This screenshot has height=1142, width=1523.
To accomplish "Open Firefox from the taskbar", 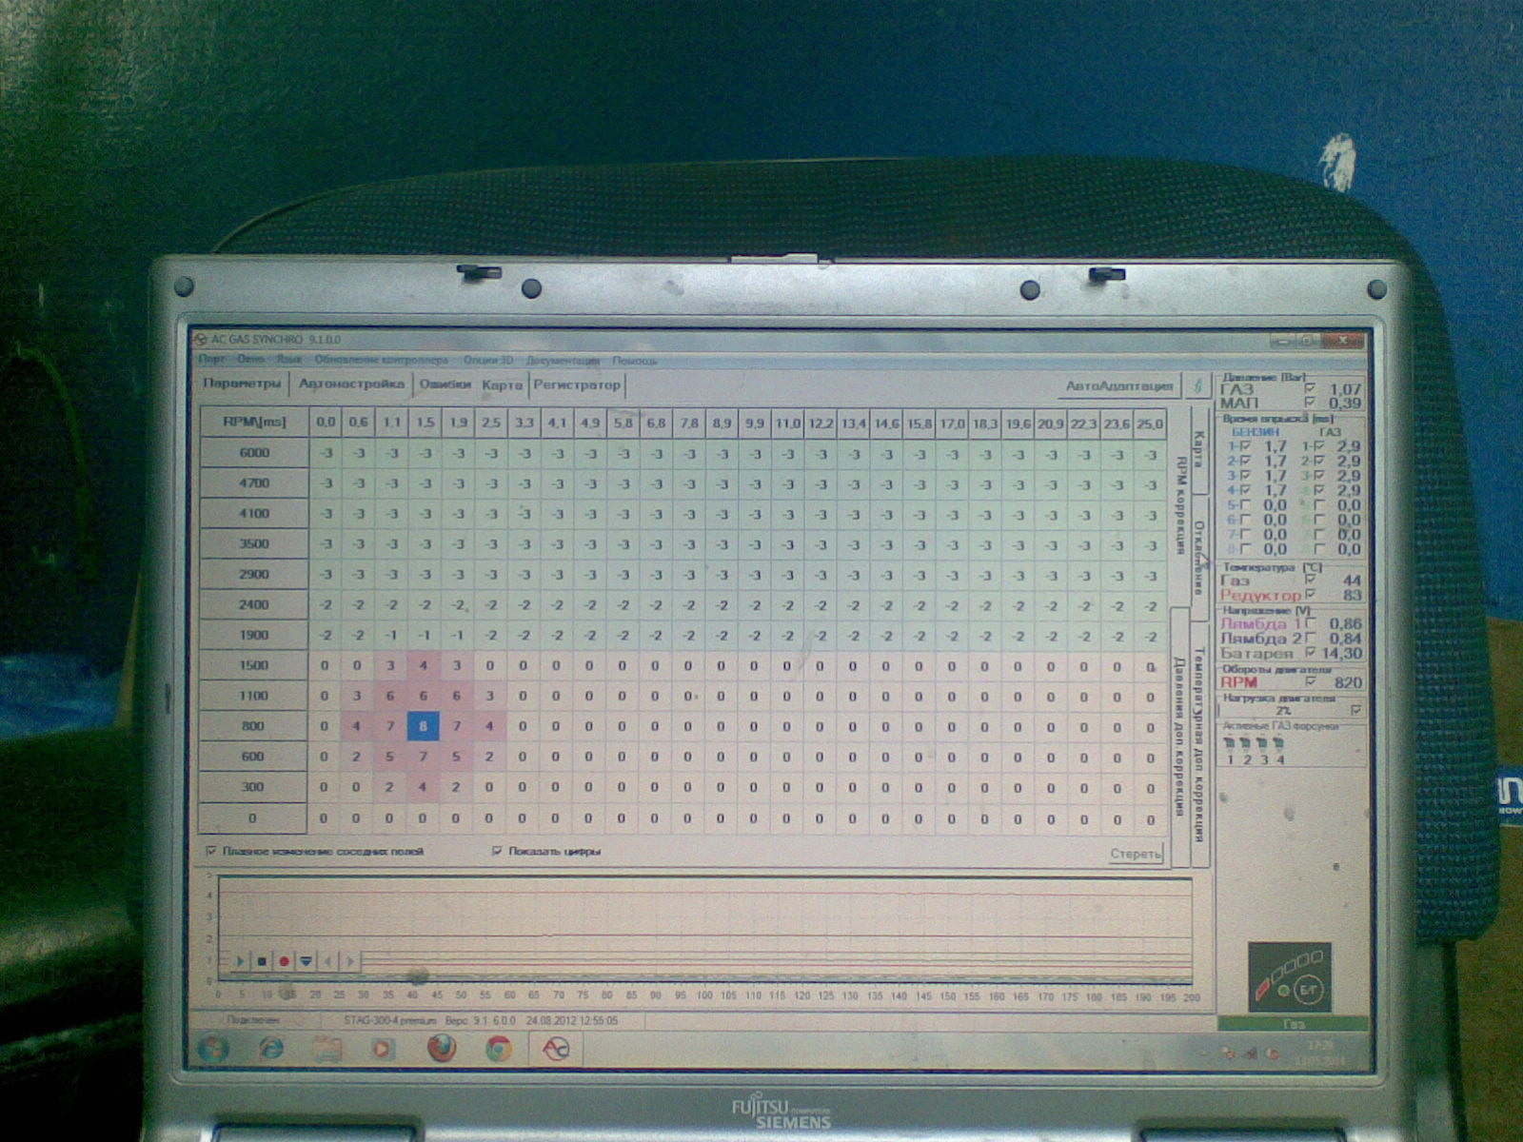I will 441,1049.
